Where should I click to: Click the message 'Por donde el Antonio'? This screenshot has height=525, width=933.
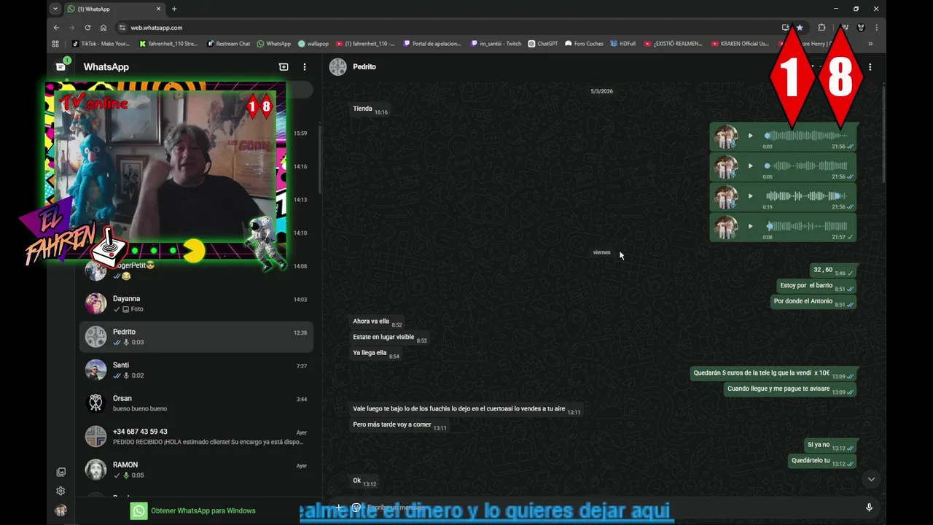coord(813,301)
